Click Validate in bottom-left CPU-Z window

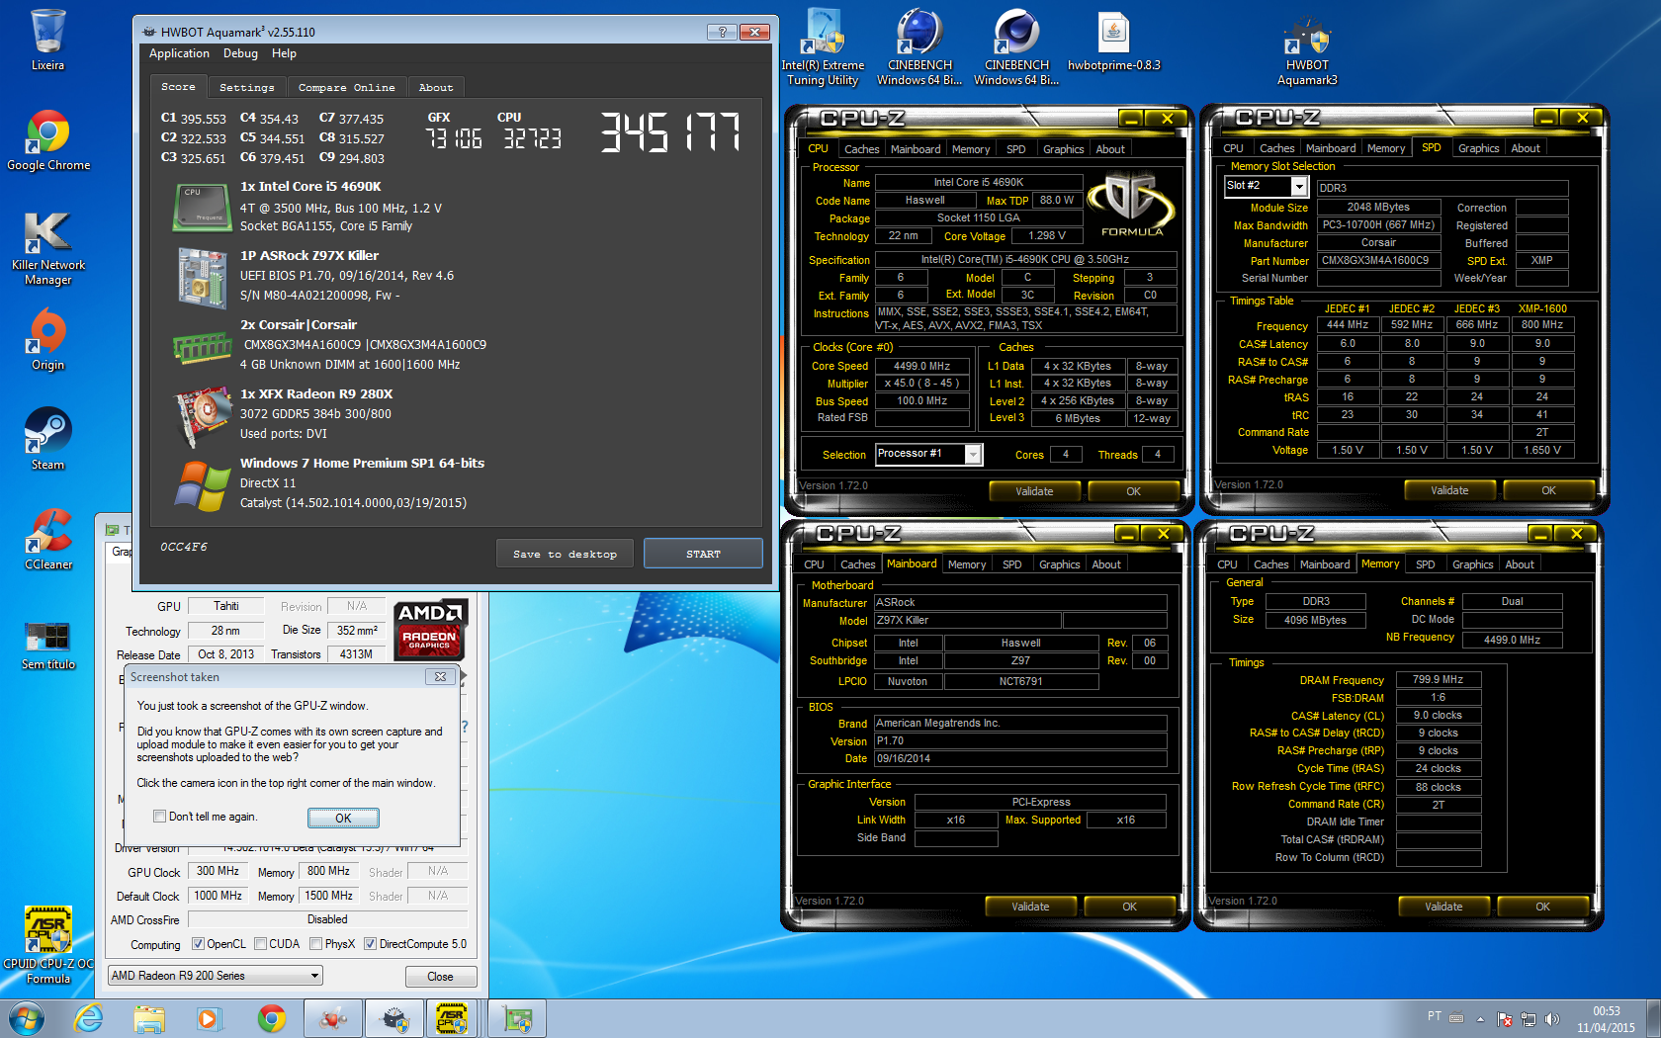(x=1030, y=907)
